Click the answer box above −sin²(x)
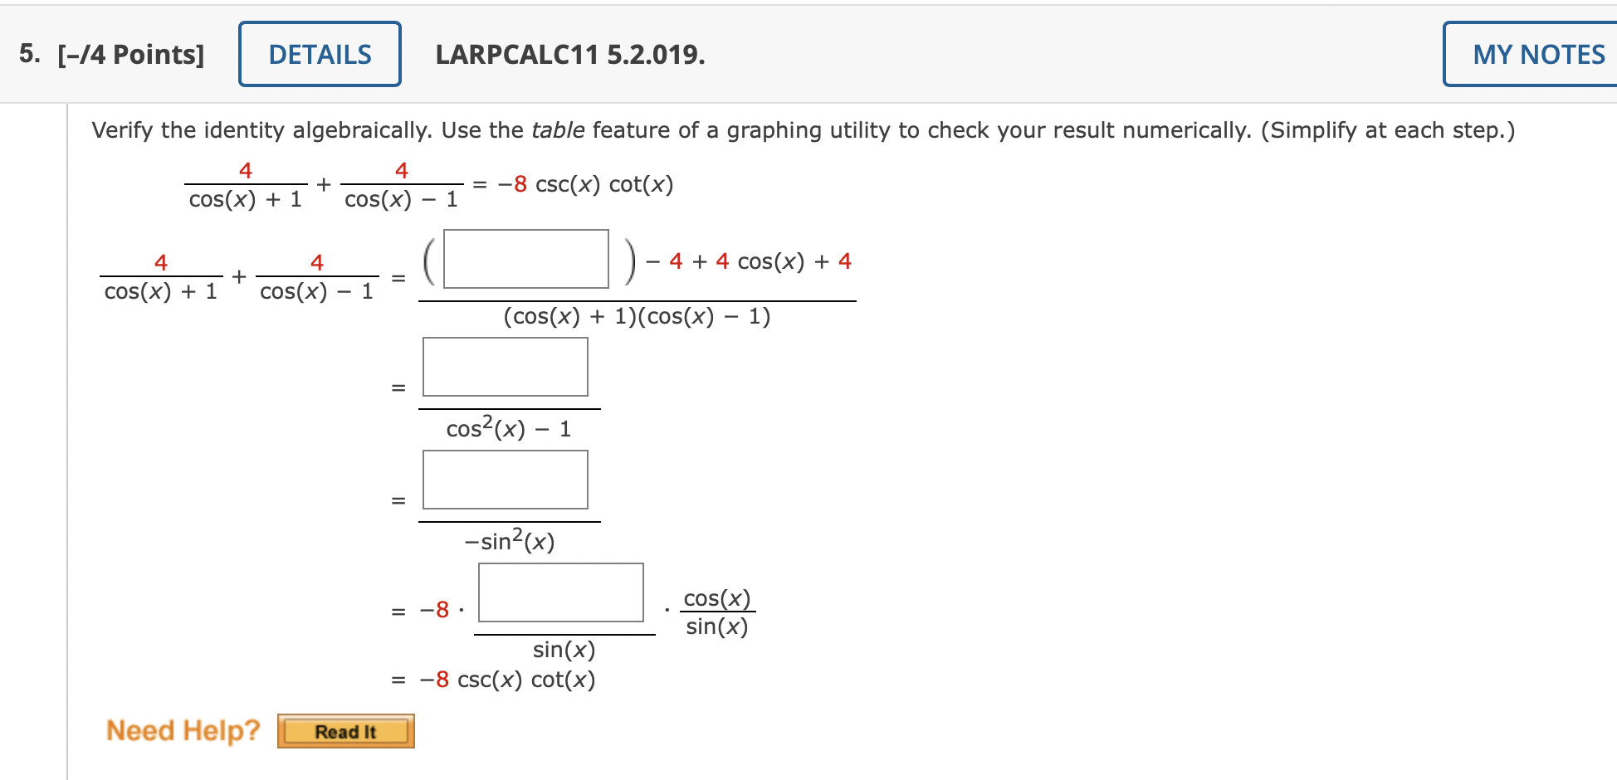The width and height of the screenshot is (1617, 780). point(506,480)
